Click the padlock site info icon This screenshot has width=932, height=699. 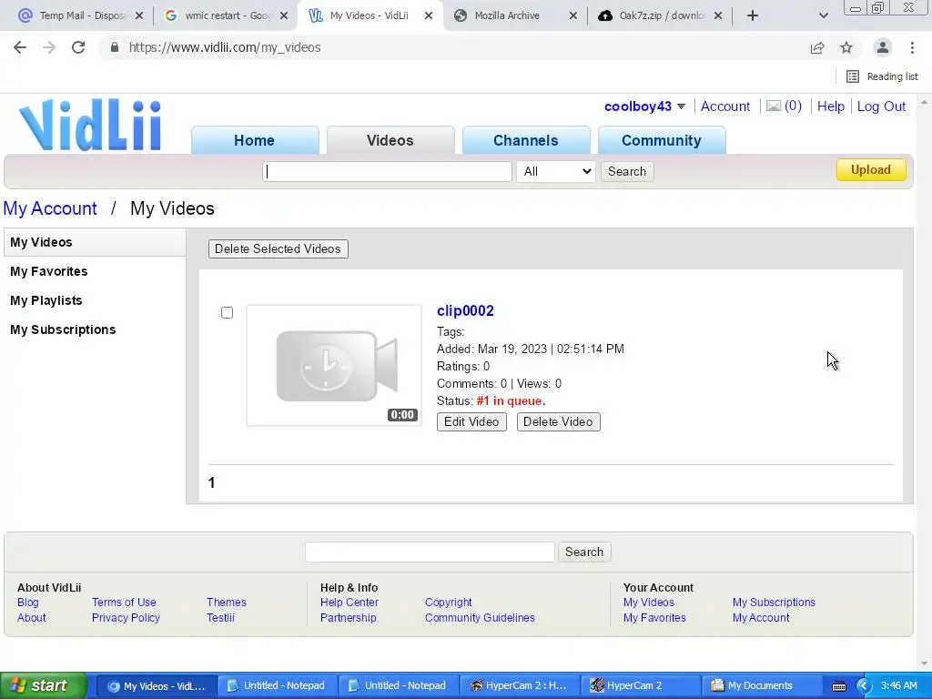coord(115,47)
